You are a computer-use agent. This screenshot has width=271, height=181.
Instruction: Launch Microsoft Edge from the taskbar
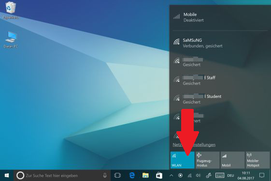point(132,176)
